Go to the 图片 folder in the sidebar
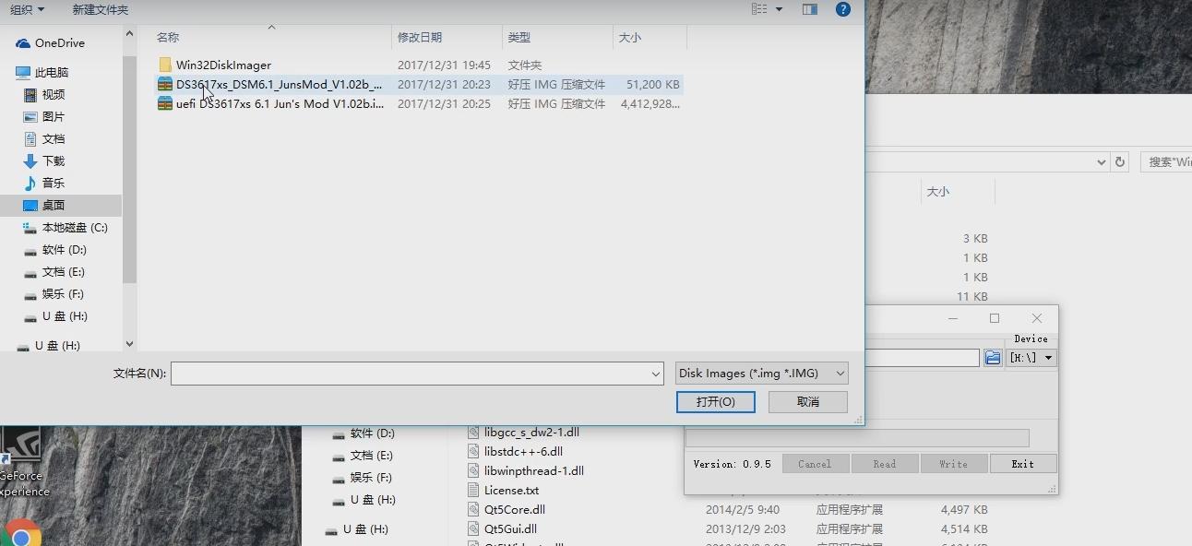The height and width of the screenshot is (546, 1192). (54, 116)
